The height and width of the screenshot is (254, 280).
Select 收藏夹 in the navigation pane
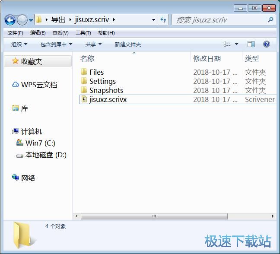(38, 61)
